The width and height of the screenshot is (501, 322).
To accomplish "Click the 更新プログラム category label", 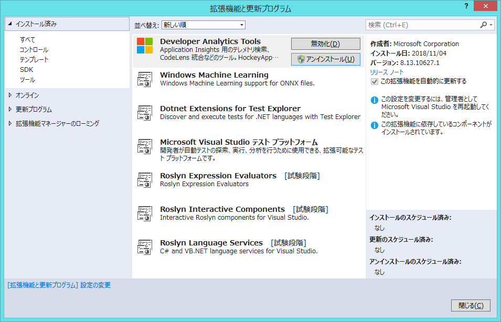I will tap(34, 109).
